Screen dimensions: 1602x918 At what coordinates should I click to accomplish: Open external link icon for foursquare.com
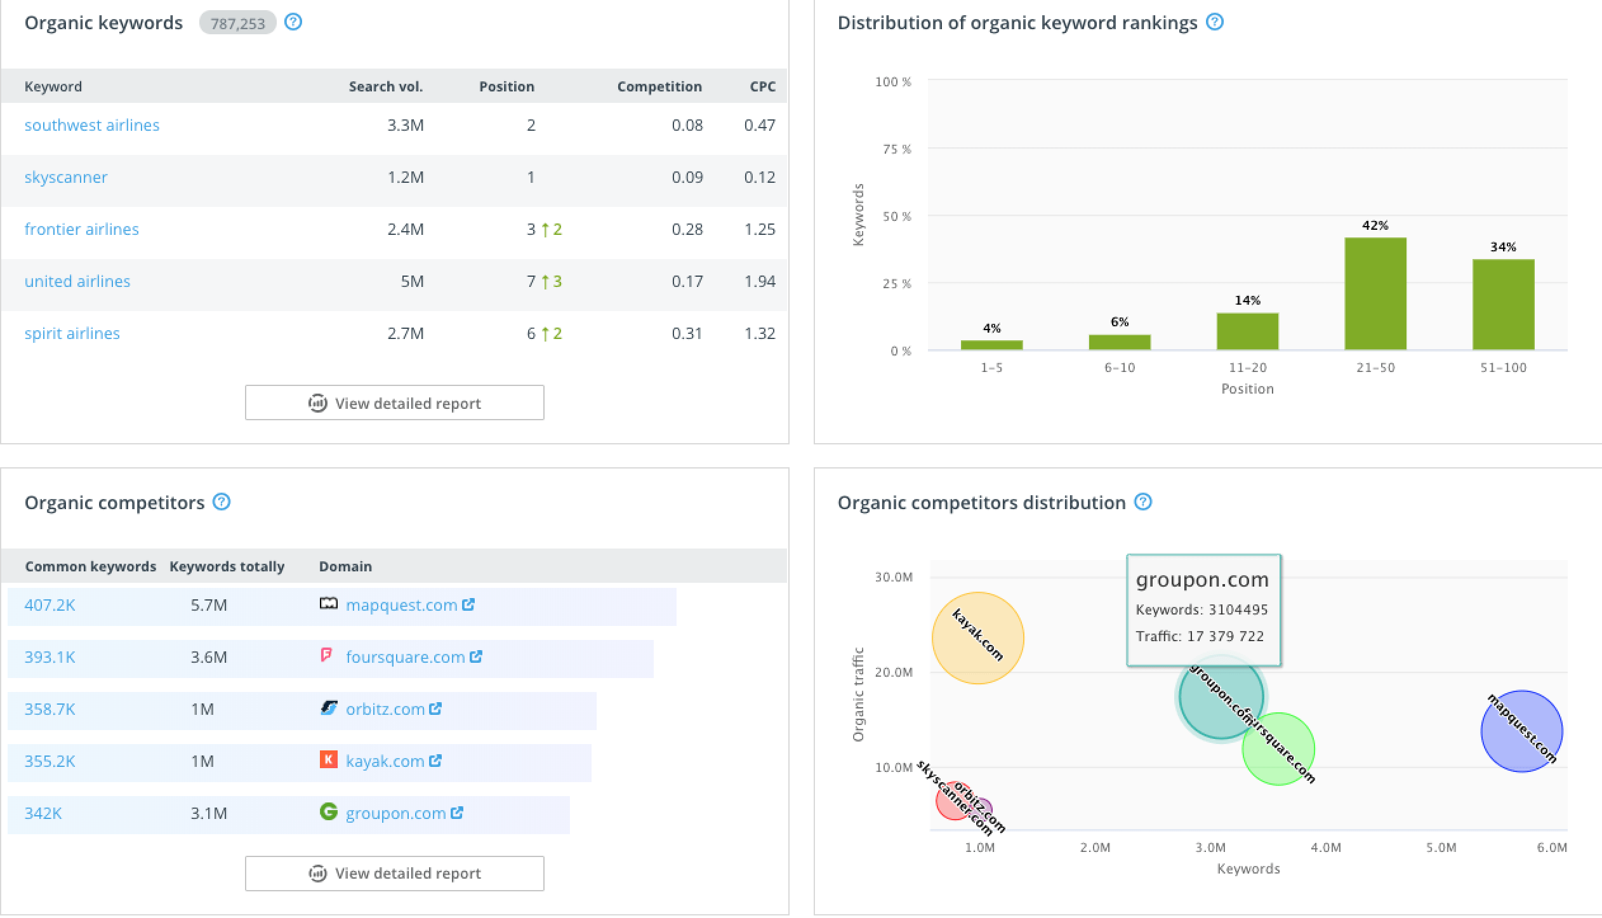(476, 656)
